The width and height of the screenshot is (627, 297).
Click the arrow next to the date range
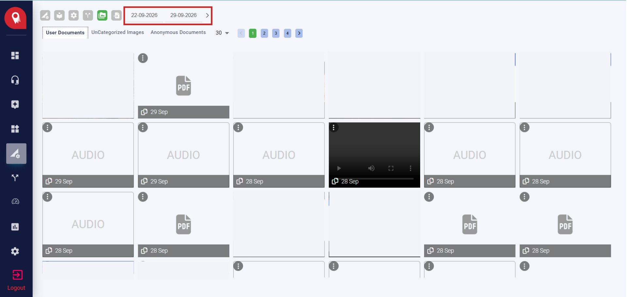207,15
